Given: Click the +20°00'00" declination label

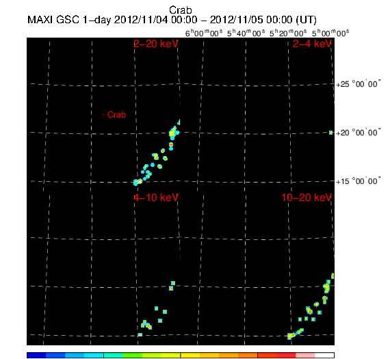Looking at the screenshot, I should pyautogui.click(x=358, y=133).
